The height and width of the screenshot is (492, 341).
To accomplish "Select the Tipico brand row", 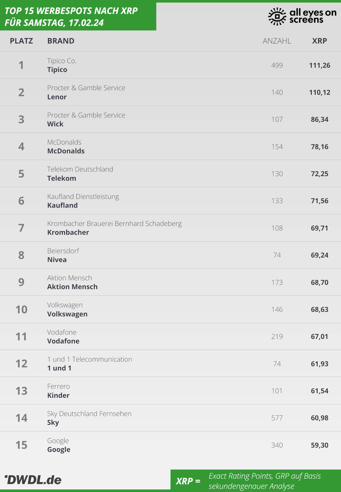I will [x=170, y=65].
